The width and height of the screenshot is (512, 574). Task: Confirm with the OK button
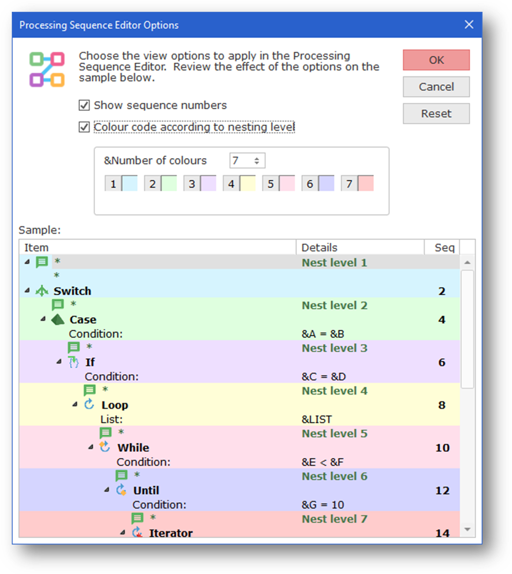click(436, 60)
